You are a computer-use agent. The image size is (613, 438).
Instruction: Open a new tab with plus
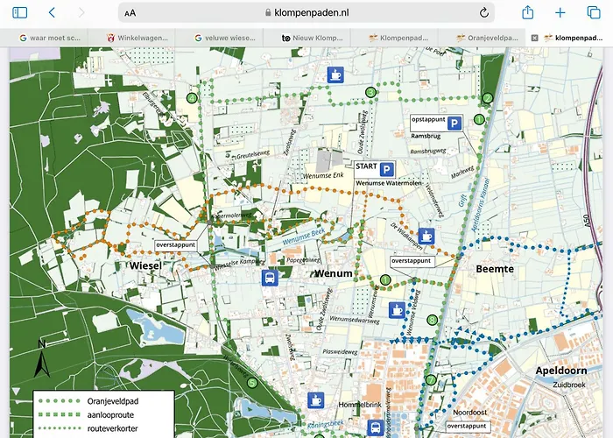coord(560,12)
